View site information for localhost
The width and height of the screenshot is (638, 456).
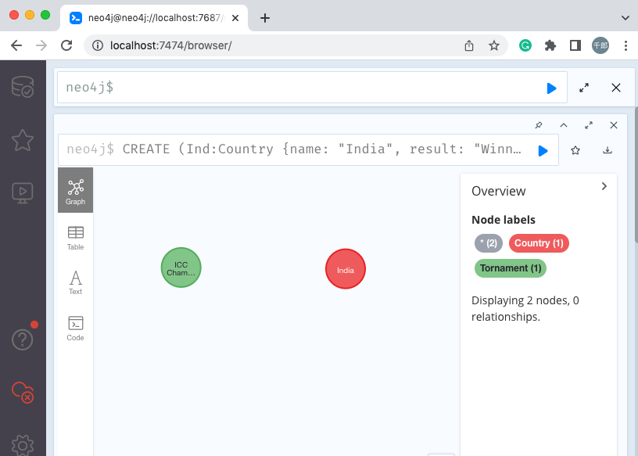[98, 45]
